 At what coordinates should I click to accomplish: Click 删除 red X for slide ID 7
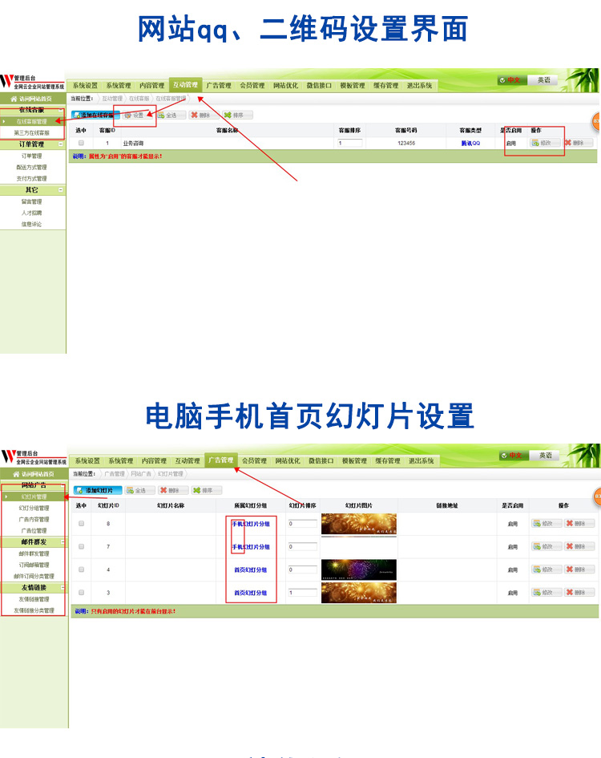570,546
